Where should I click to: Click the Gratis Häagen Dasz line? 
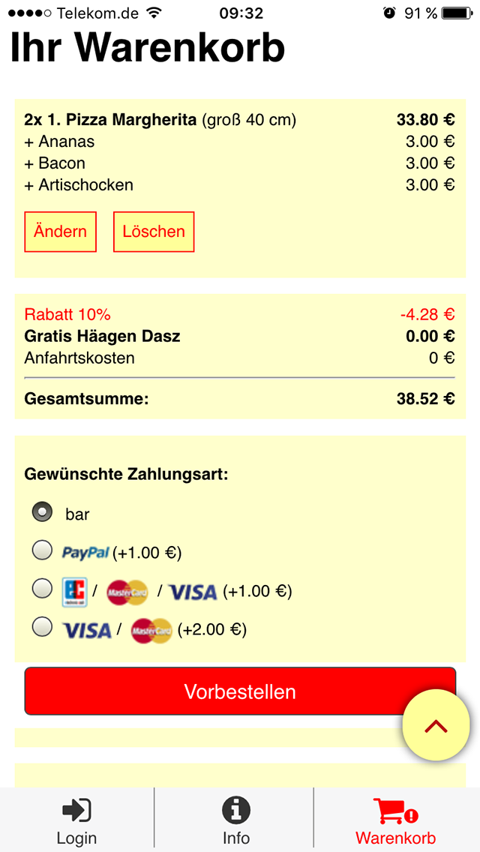[x=240, y=337]
